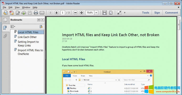Go to next page arrow
Image resolution: width=182 pixels, height=95 pixels.
click(x=56, y=13)
